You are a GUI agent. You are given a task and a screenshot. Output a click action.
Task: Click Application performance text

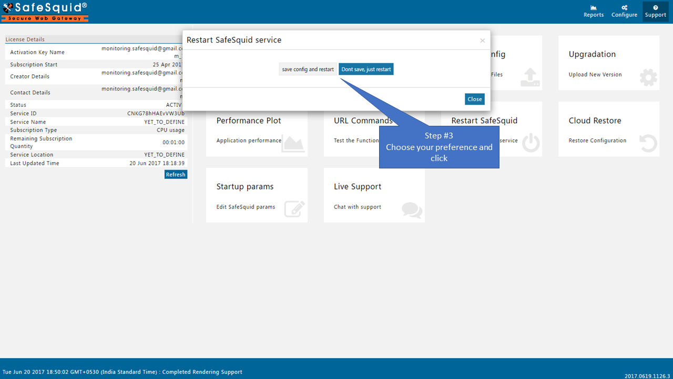249,141
